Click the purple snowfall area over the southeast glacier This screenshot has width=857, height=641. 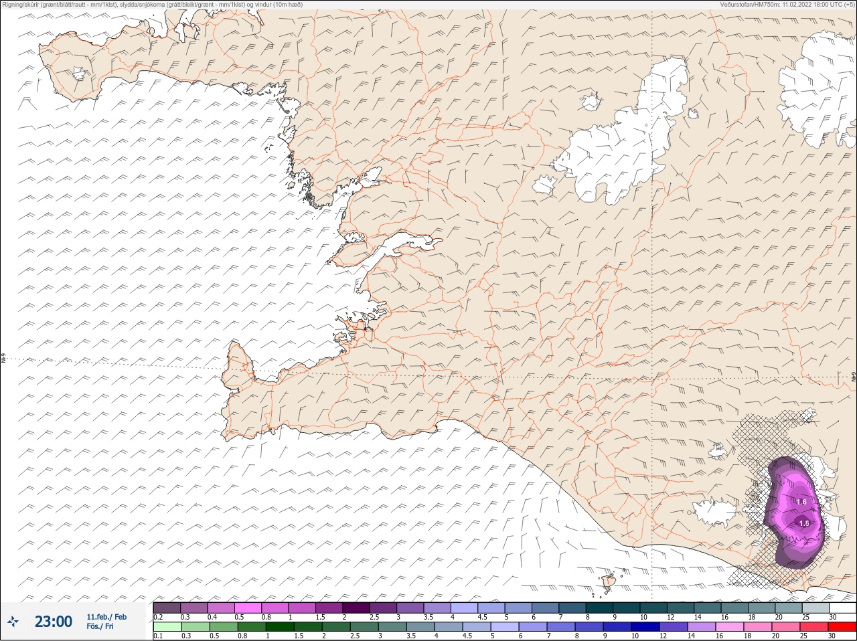tap(795, 513)
